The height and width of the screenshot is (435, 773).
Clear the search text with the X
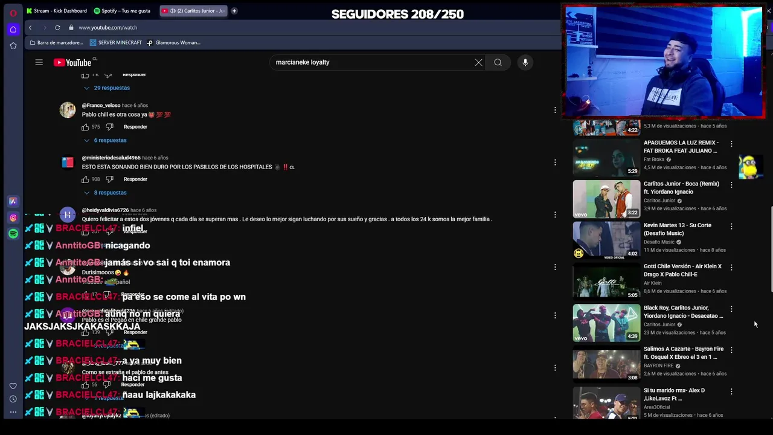tap(478, 62)
